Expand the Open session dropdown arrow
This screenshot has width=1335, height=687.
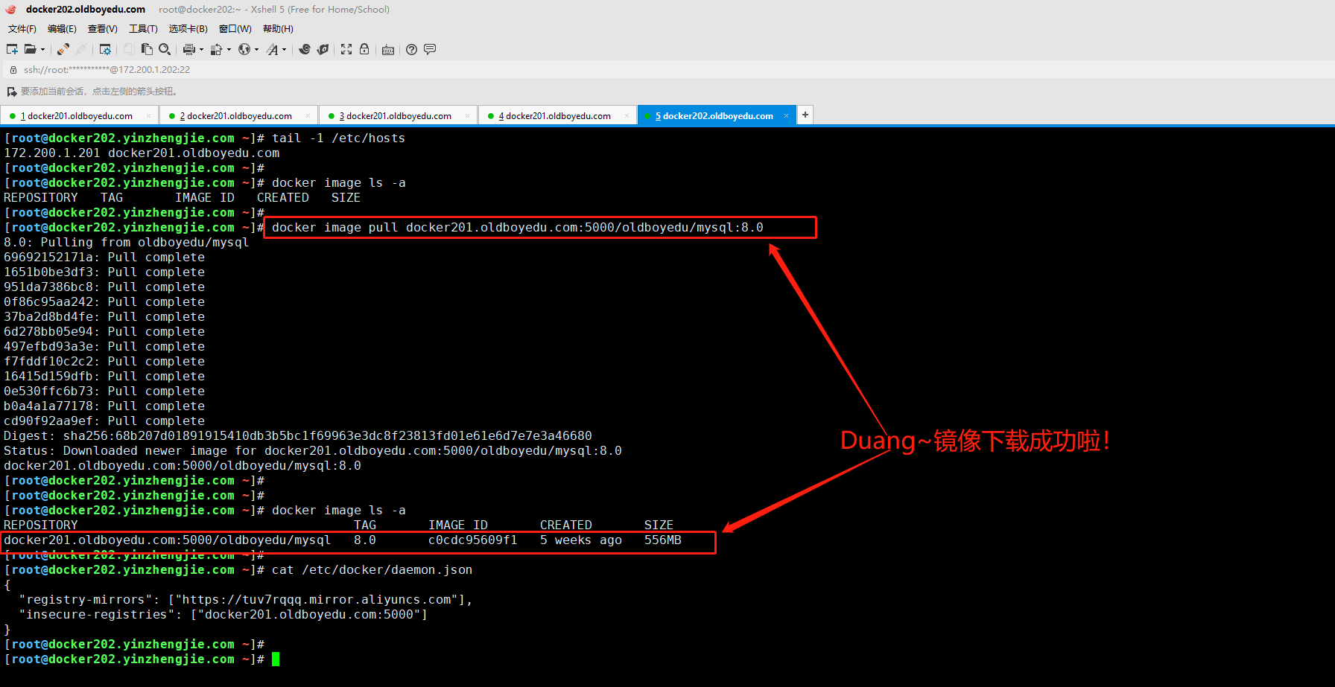click(43, 49)
